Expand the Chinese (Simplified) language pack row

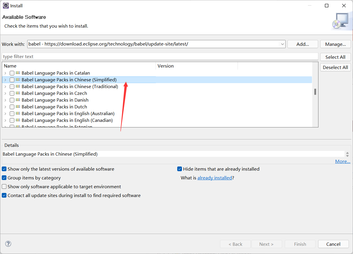click(x=5, y=80)
